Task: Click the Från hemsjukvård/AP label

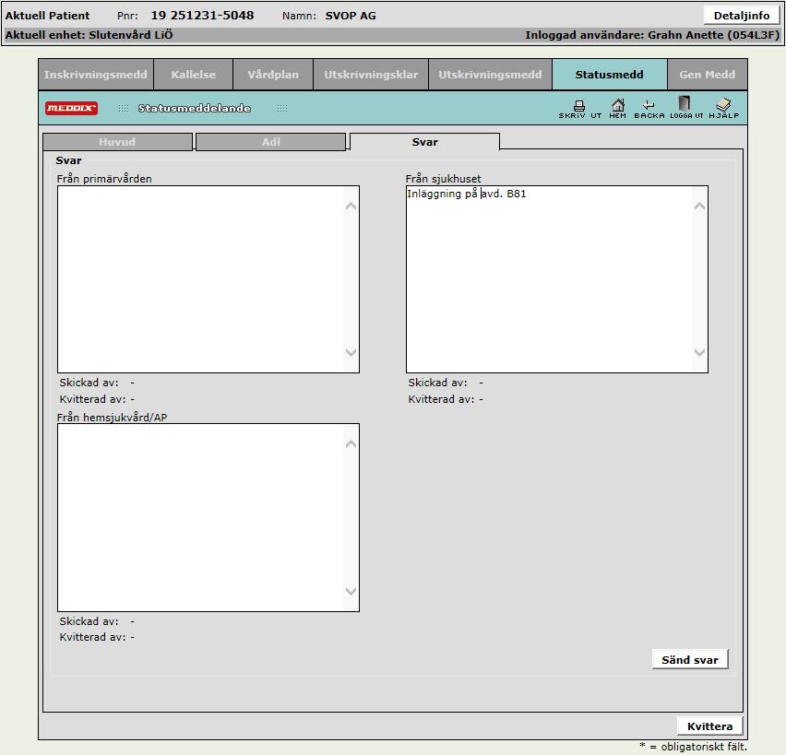Action: [112, 418]
